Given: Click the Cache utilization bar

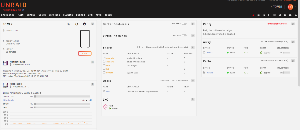Looking at the screenshot, I should (x=287, y=73).
